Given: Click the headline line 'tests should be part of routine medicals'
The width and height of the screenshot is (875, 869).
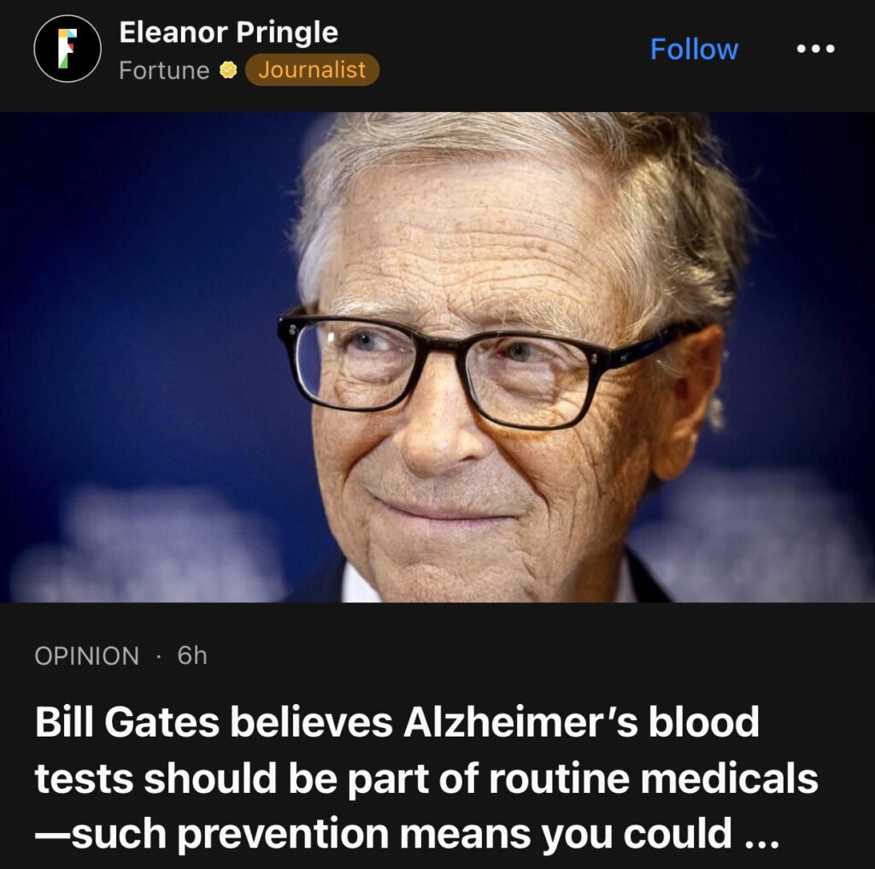Looking at the screenshot, I should point(426,778).
